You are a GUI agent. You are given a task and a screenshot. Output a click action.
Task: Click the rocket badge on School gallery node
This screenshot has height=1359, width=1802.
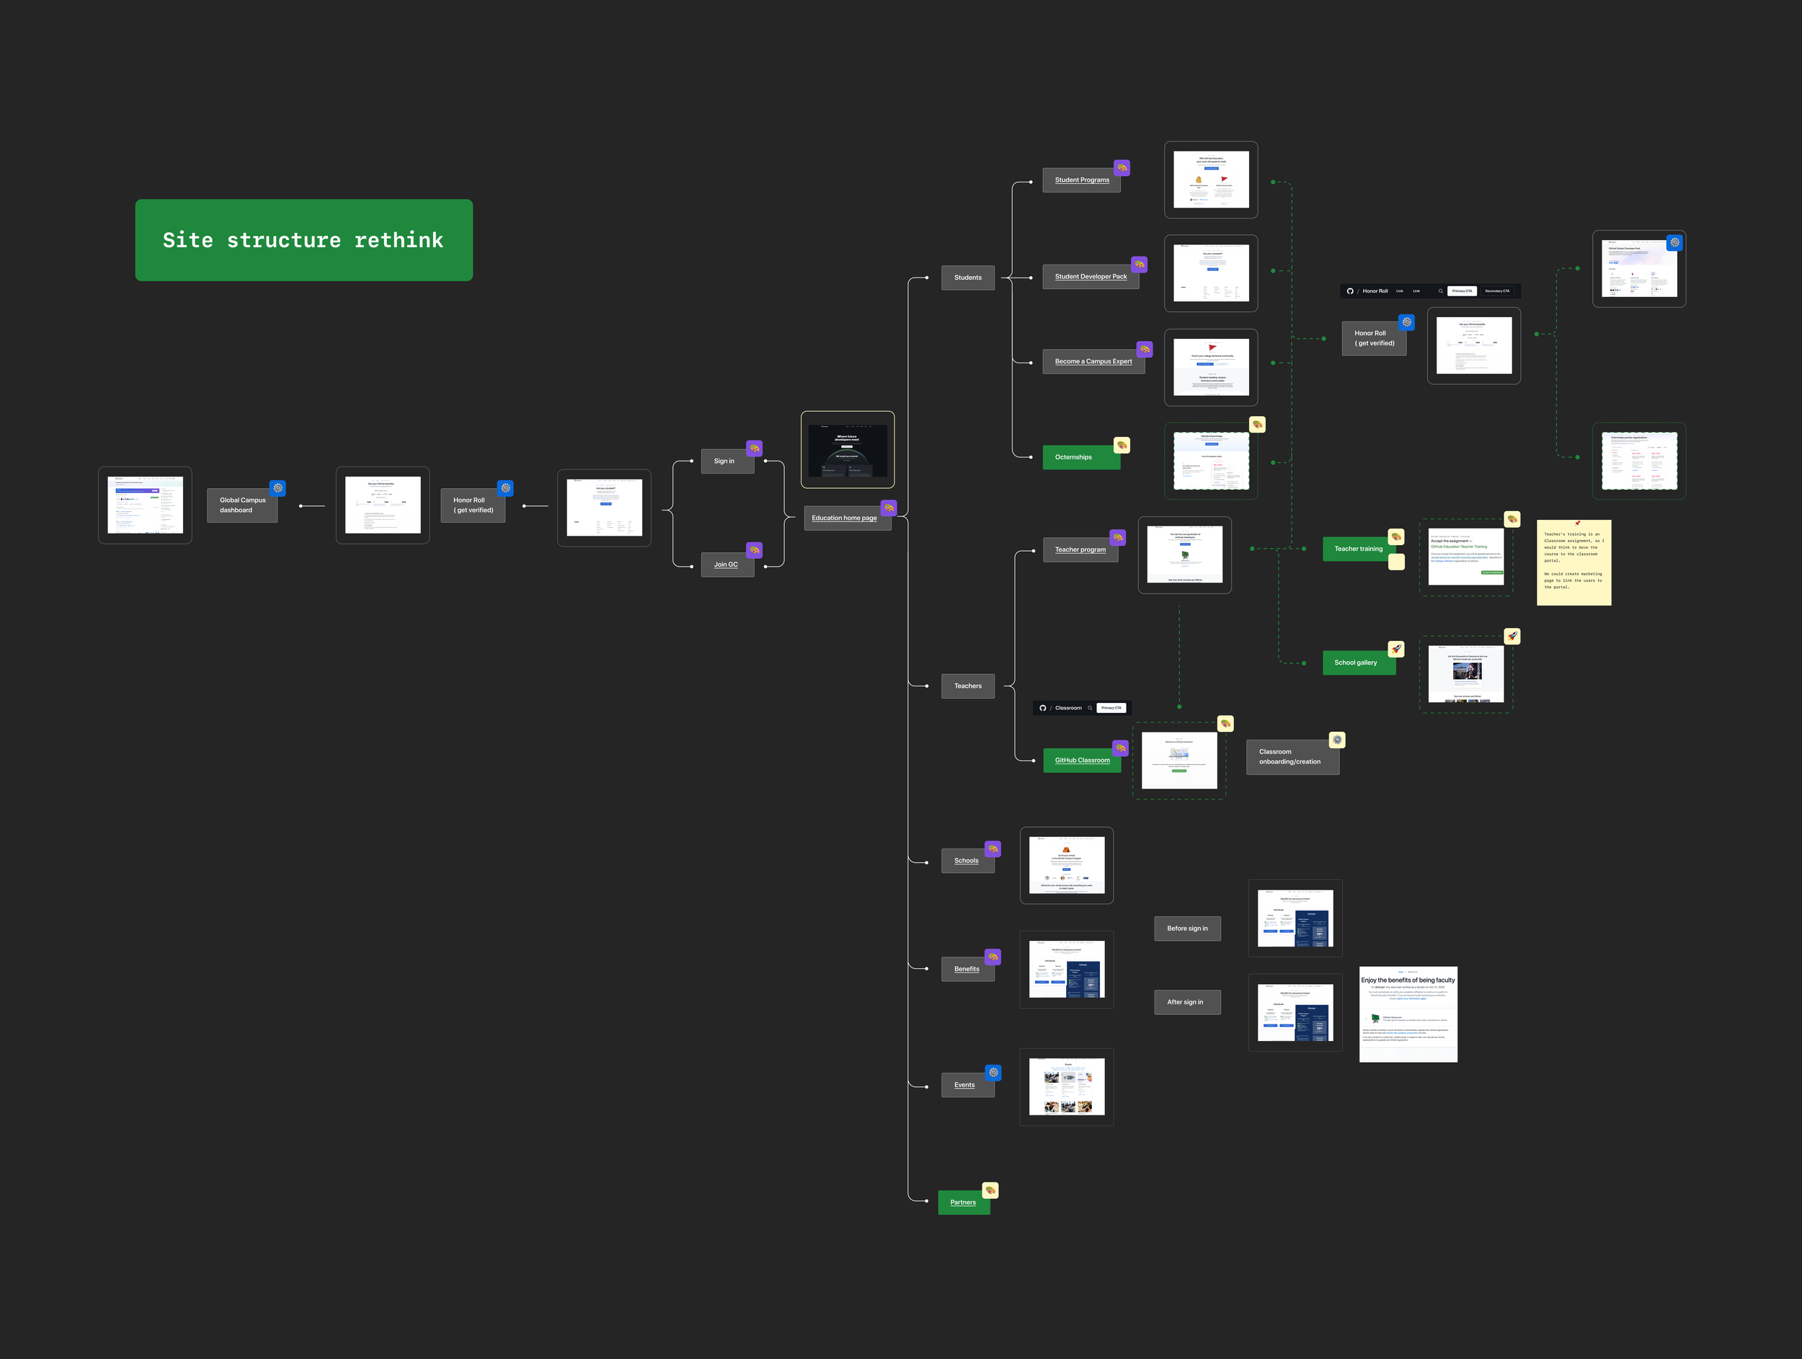[x=1396, y=649]
